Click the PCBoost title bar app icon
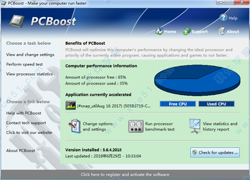This screenshot has width=250, height=180. (x=3, y=3)
